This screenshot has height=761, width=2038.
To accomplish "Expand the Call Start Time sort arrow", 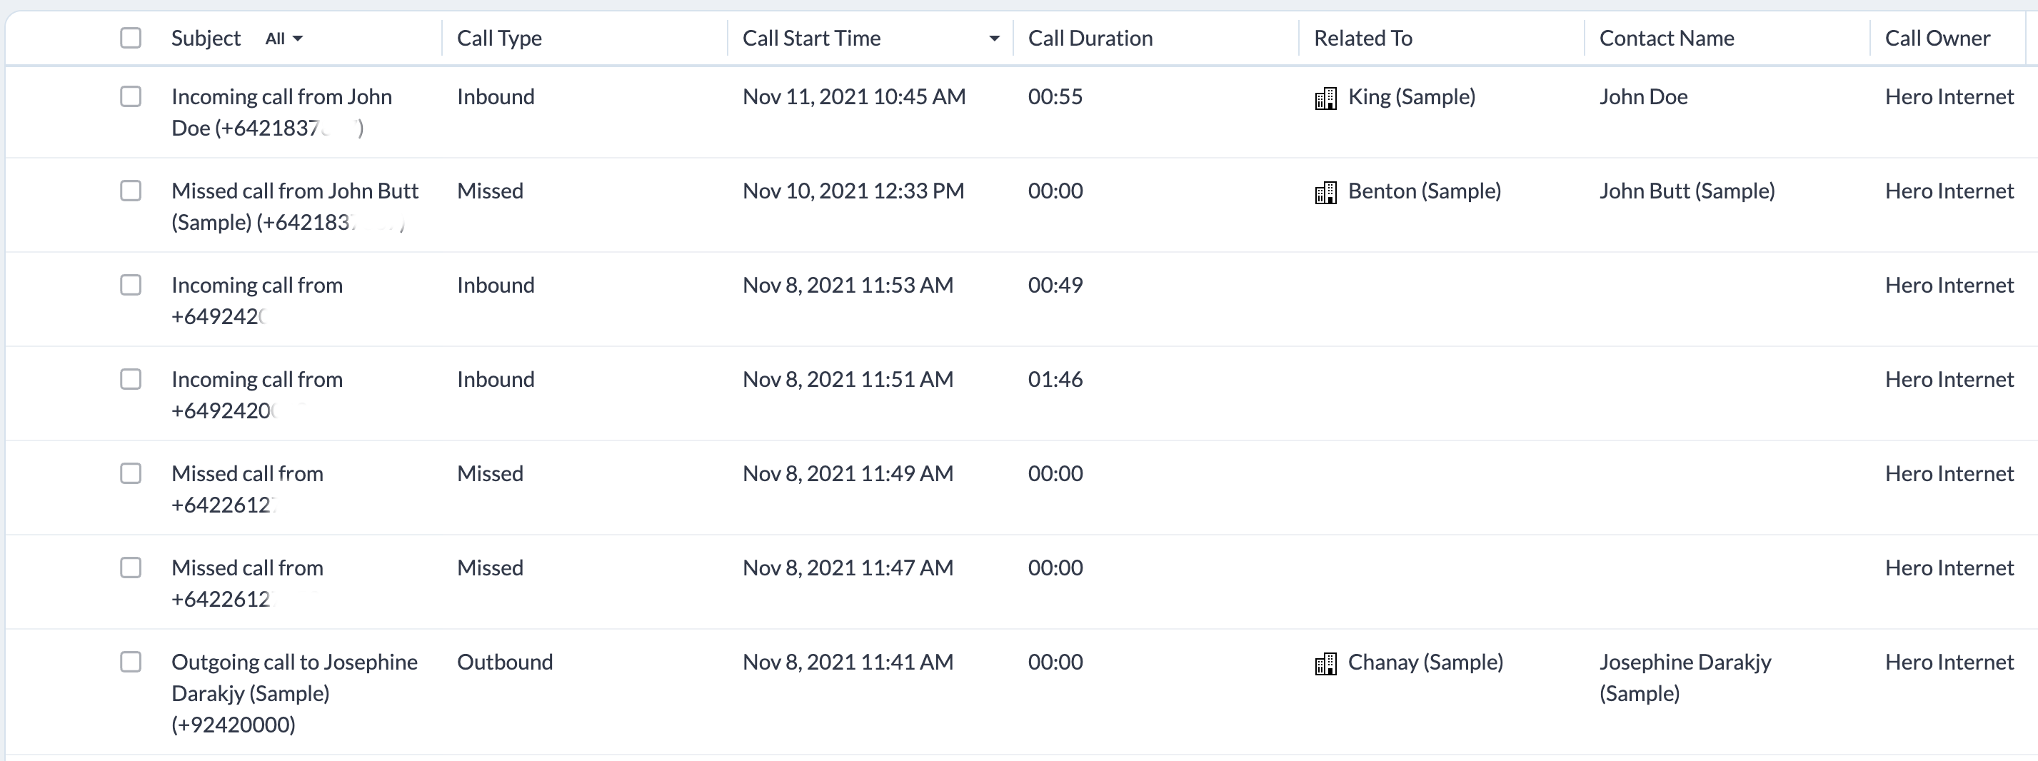I will [995, 39].
